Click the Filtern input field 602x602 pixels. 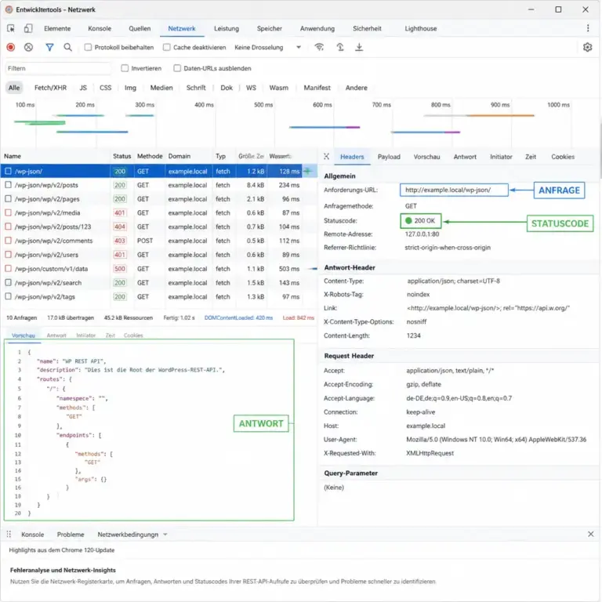click(x=57, y=68)
